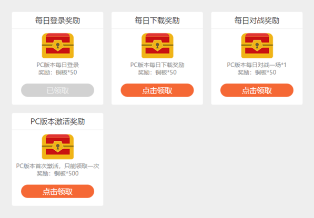Click the PC版本每日下载奖励 description text
The height and width of the screenshot is (218, 314).
point(157,65)
